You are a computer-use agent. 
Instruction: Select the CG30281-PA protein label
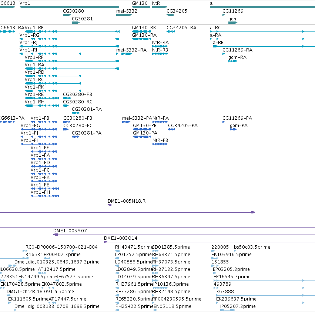pyautogui.click(x=87, y=133)
